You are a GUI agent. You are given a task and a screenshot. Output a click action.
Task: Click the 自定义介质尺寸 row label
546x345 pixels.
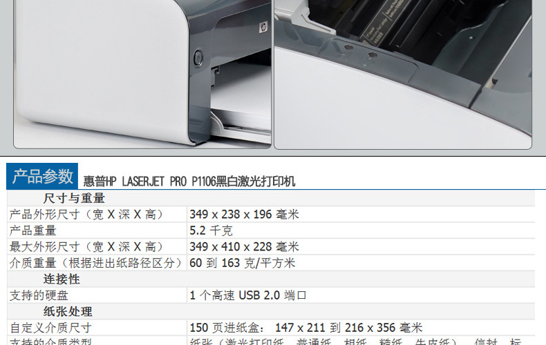click(x=50, y=328)
